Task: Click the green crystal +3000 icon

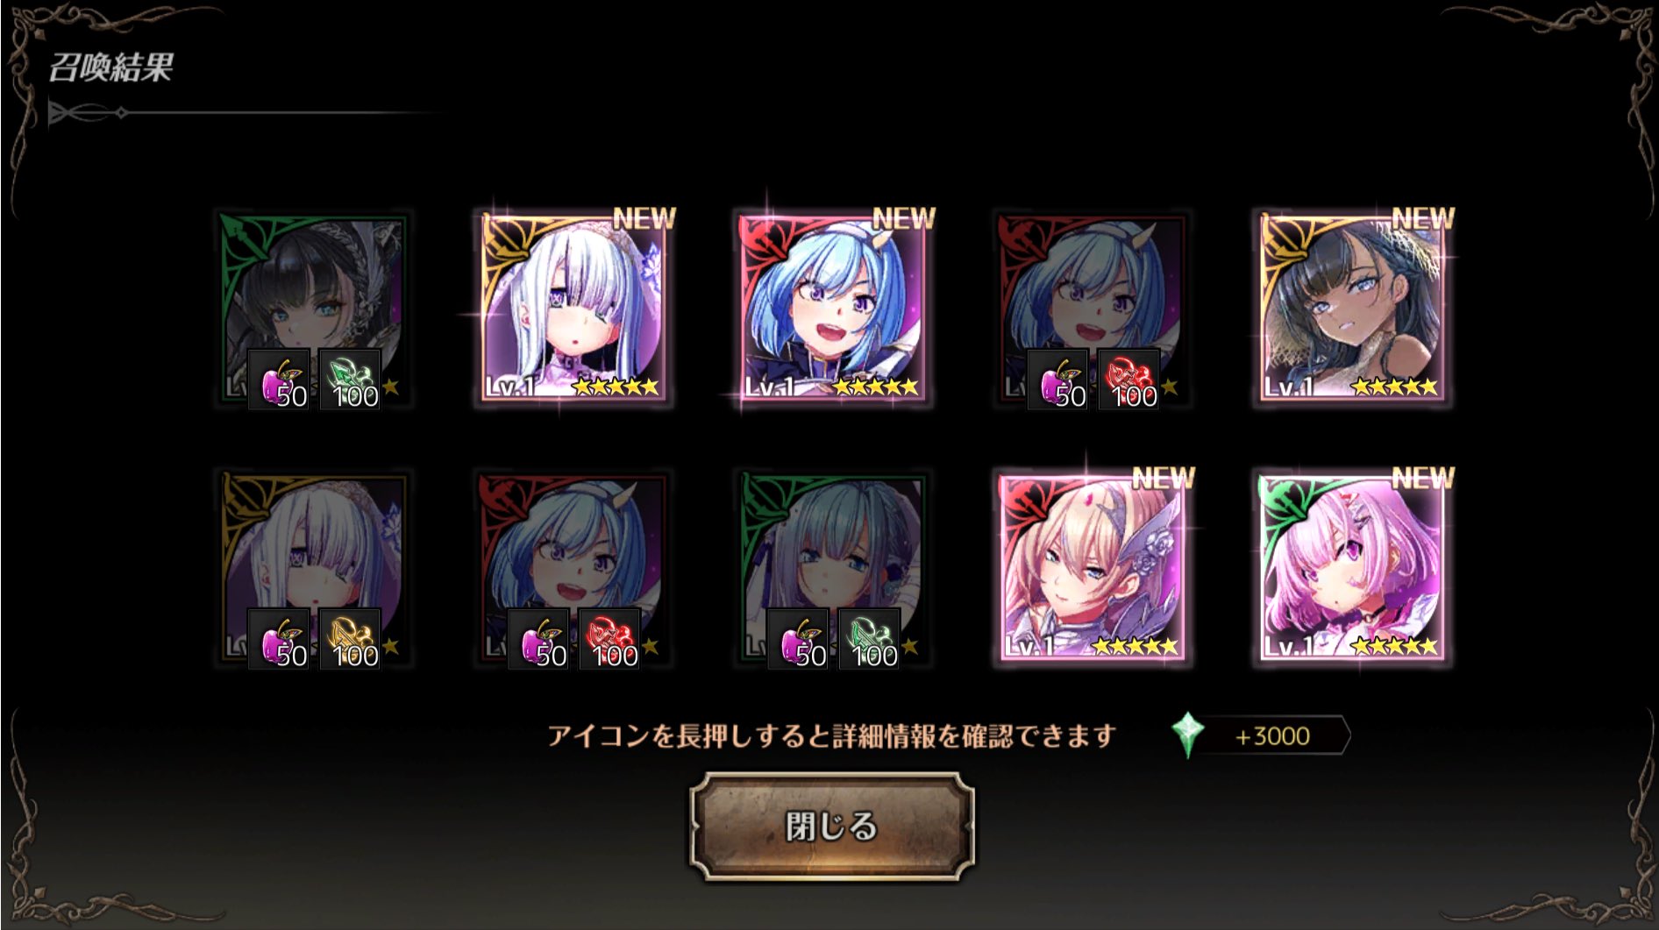Action: 1187,735
